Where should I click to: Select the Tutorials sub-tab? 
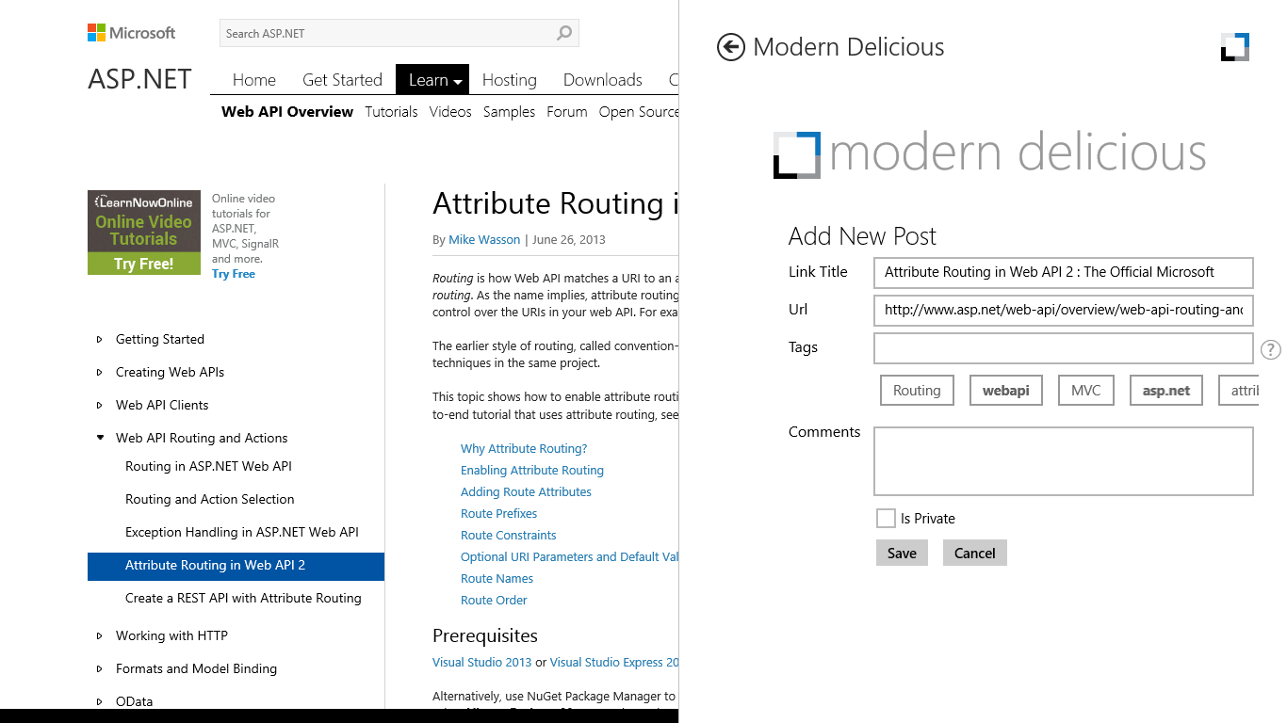tap(391, 111)
